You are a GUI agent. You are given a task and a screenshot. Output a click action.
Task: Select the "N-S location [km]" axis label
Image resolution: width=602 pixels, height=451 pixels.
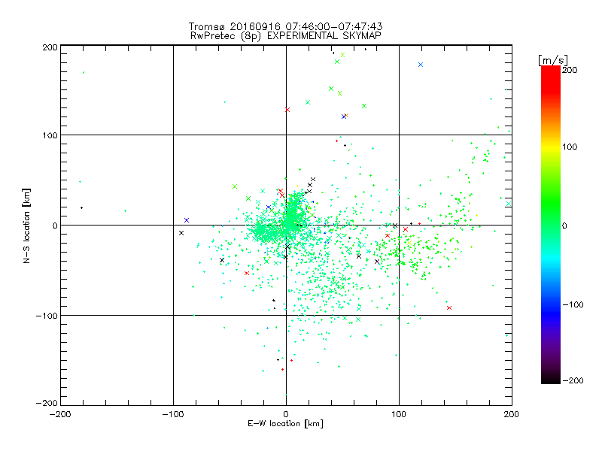(26, 225)
